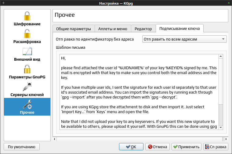Open the Шифрование settings page
Screen dimensions: 232x154
27,18
